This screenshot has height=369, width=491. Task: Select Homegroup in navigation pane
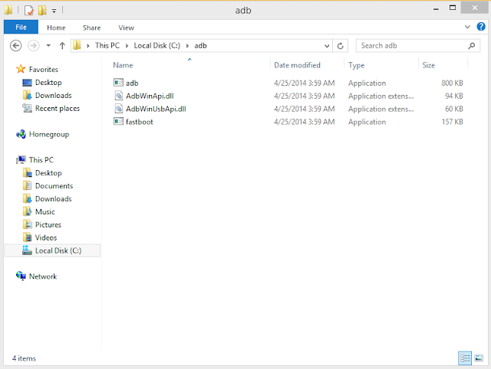pyautogui.click(x=49, y=134)
